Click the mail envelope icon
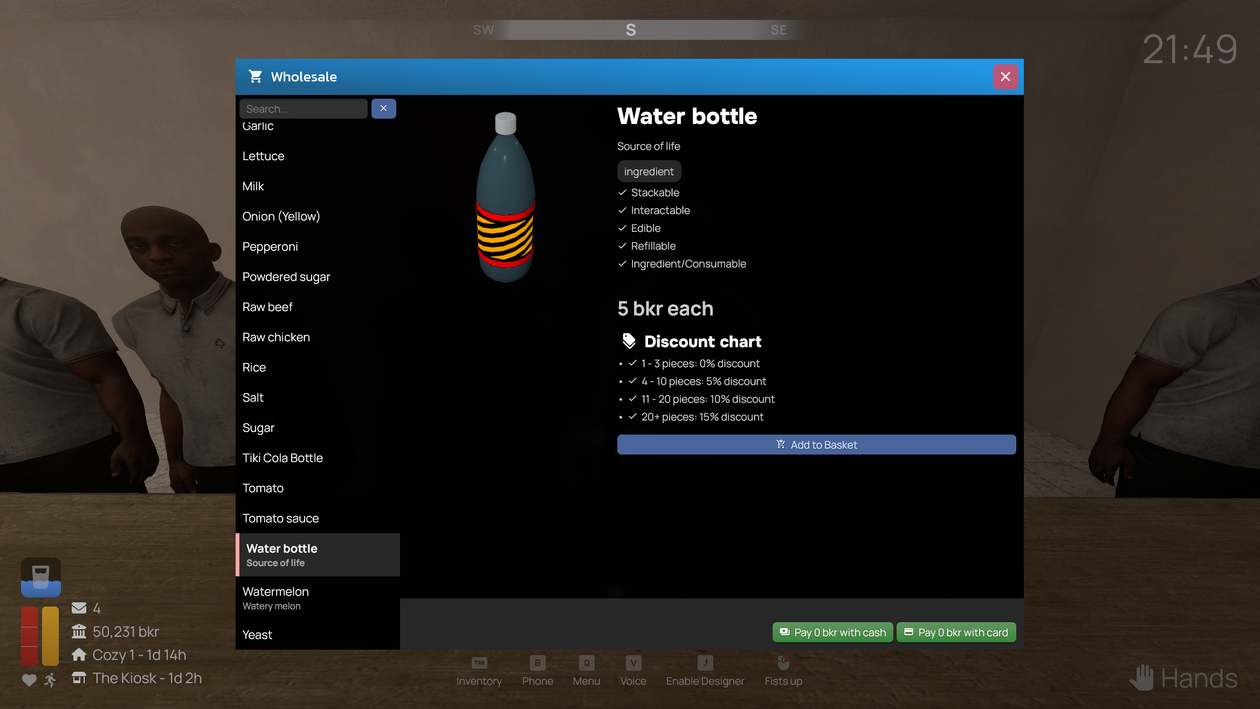 79,608
